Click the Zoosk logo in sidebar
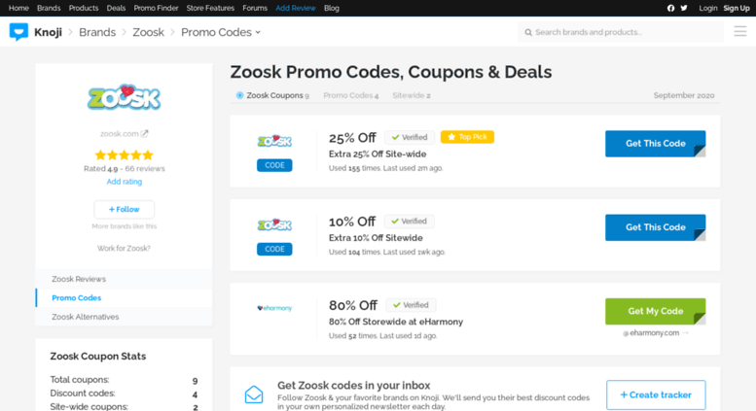 [x=124, y=98]
